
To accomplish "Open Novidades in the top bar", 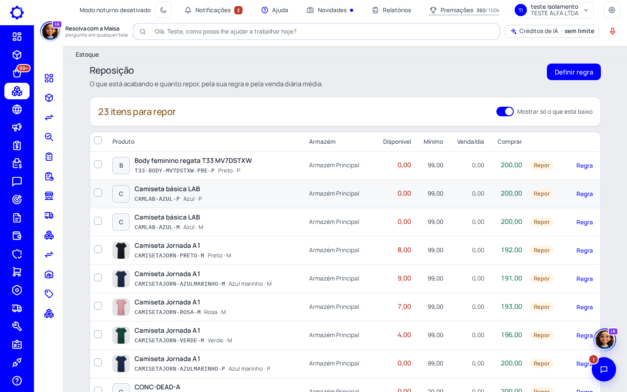I will pyautogui.click(x=330, y=10).
